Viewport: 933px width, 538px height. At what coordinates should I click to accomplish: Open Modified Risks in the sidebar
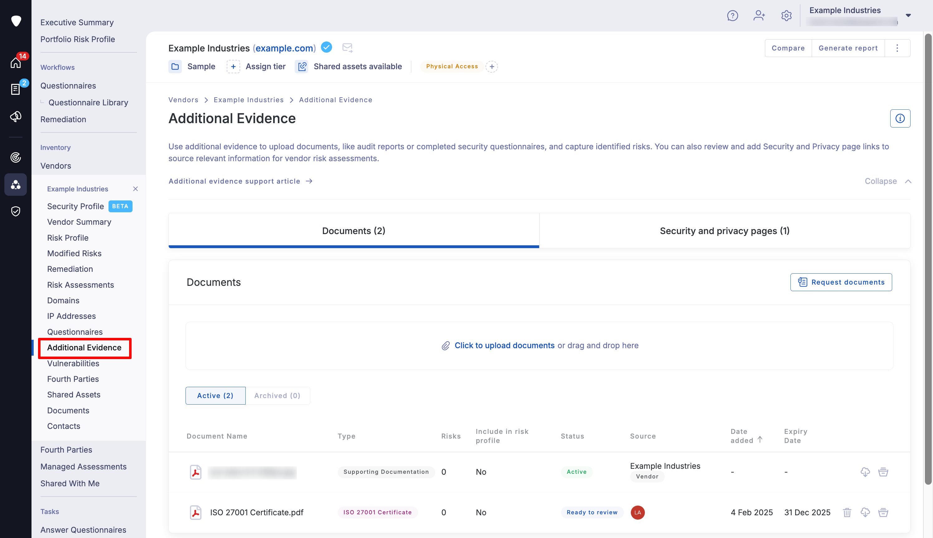click(74, 253)
